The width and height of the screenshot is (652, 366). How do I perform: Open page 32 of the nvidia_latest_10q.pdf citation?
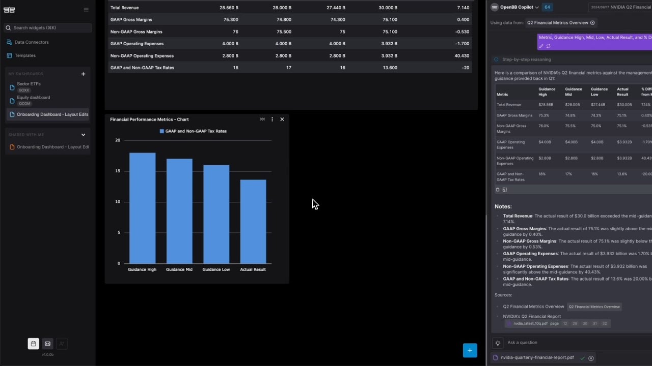click(x=605, y=323)
